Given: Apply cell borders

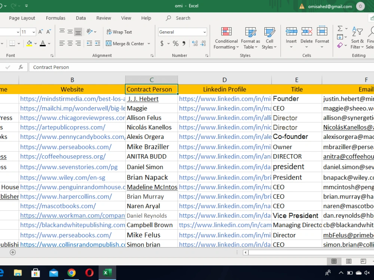Looking at the screenshot, I should click(12, 43).
